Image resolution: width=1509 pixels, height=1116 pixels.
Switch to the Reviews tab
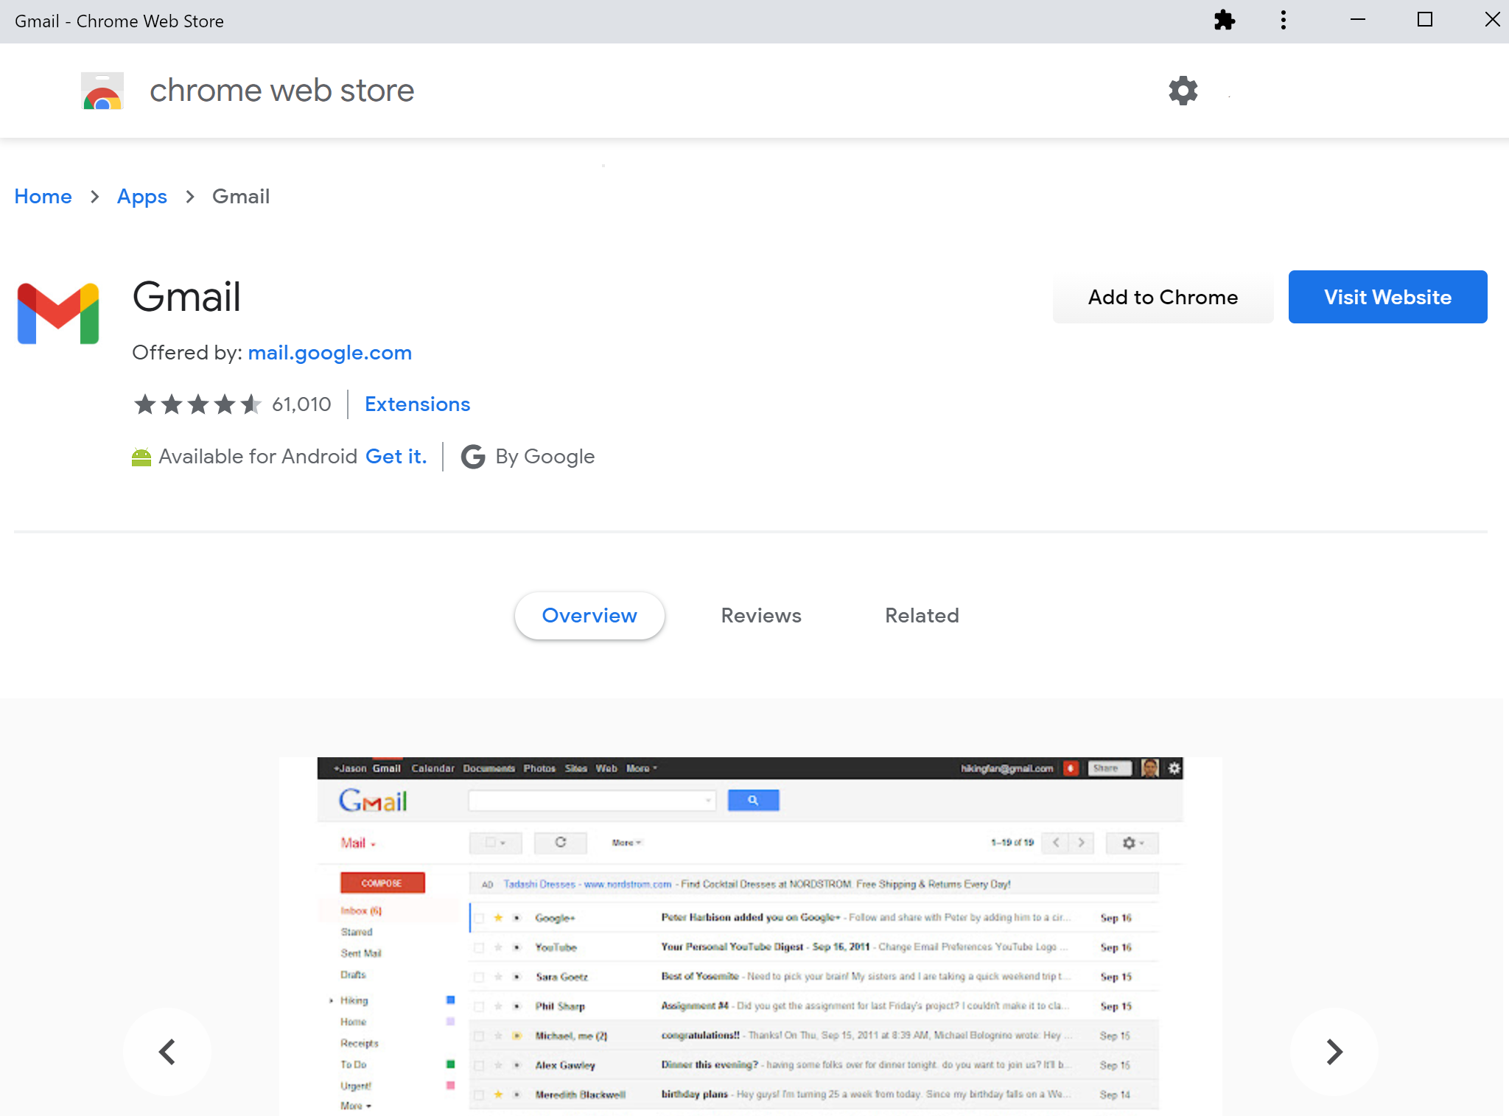760,616
